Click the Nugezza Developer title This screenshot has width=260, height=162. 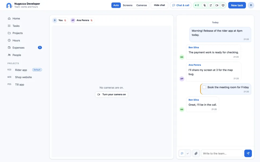(x=27, y=4)
